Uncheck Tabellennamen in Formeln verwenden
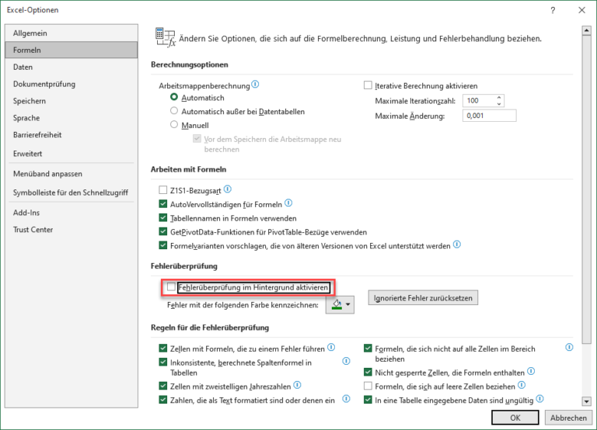 [x=163, y=218]
